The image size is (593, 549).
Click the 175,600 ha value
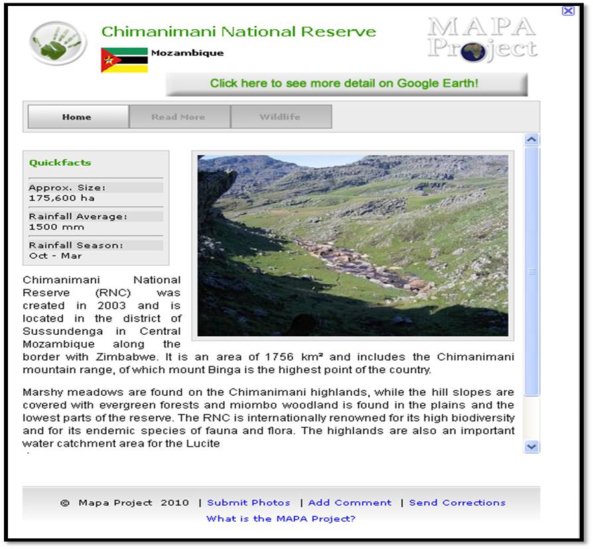coord(62,198)
